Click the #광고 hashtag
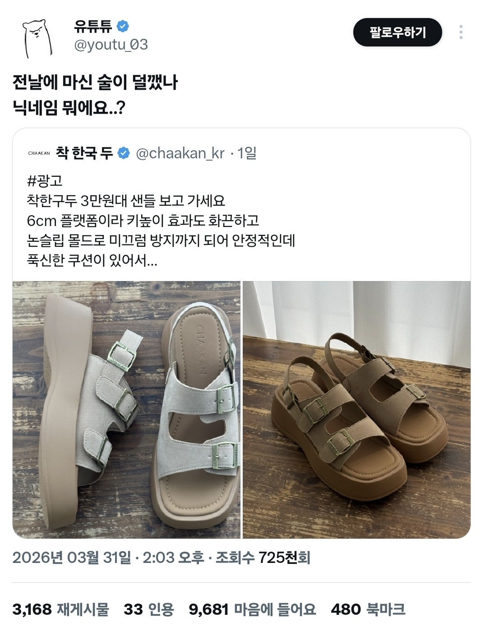 45,181
